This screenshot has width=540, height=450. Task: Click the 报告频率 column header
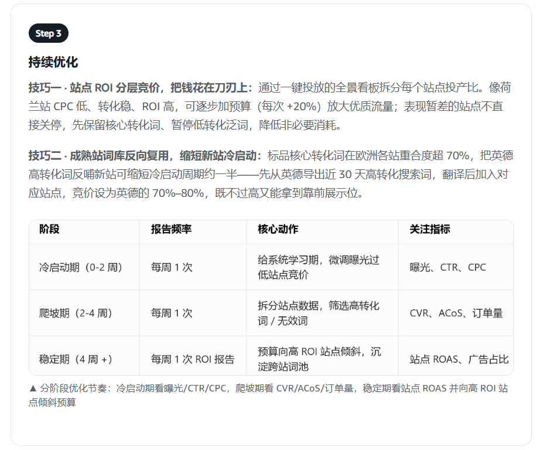coord(171,229)
